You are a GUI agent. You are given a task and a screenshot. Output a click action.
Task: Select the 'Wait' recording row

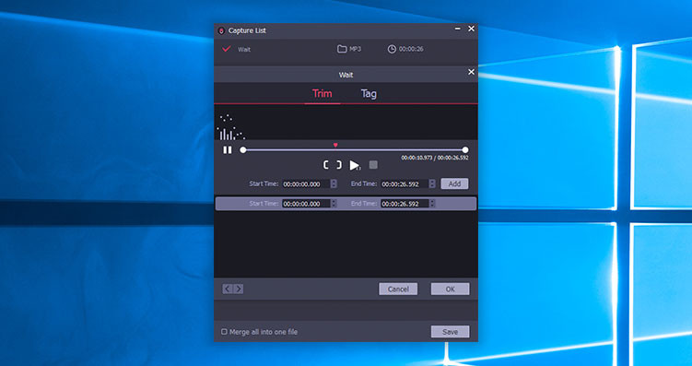click(346, 49)
